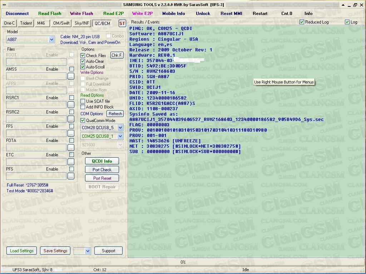The image size is (366, 274).
Task: Click the Test Mode *#0002*28346# text
Action: click(30, 191)
